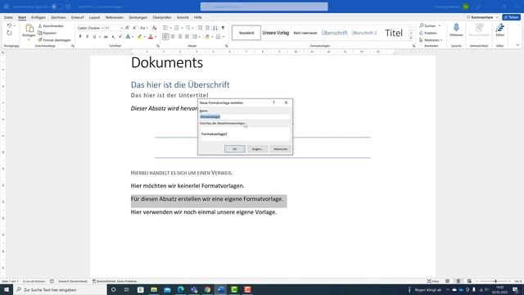Screen dimensions: 524x295
Task: Increase paragraph indent
Action: 207,28
